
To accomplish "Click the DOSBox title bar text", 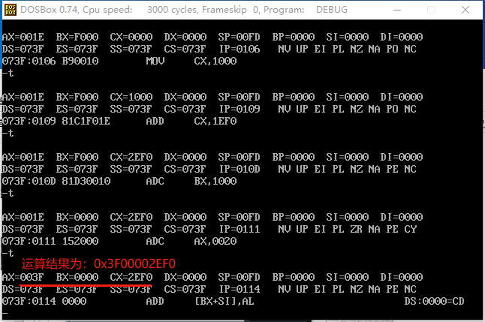I will (184, 10).
